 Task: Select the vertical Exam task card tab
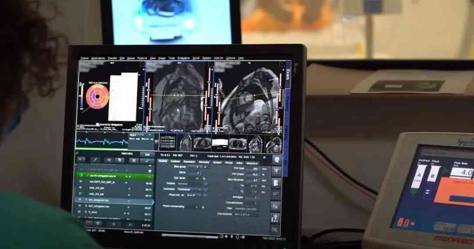pos(288,75)
